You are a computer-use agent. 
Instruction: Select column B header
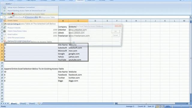click(63, 21)
